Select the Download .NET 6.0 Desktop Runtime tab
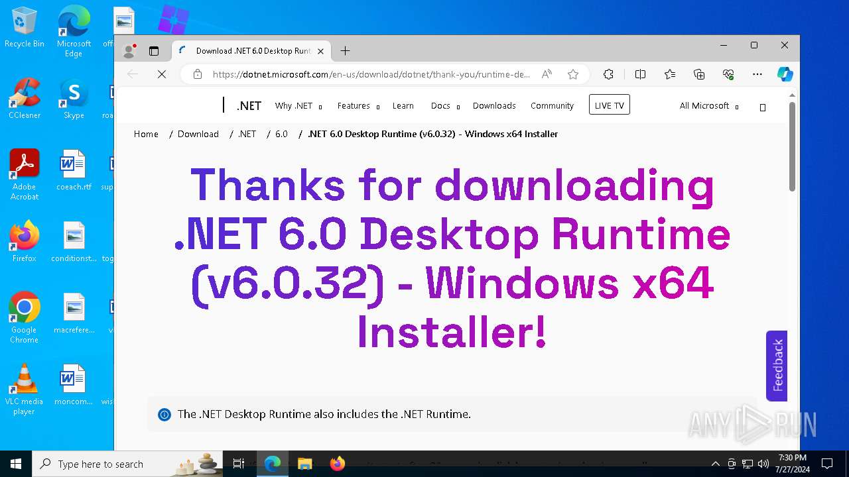This screenshot has width=849, height=477. pos(253,51)
